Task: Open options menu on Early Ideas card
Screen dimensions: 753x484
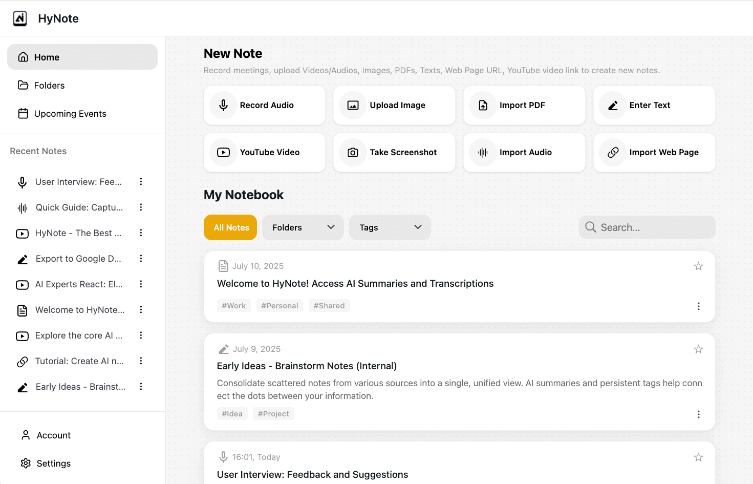Action: point(698,414)
